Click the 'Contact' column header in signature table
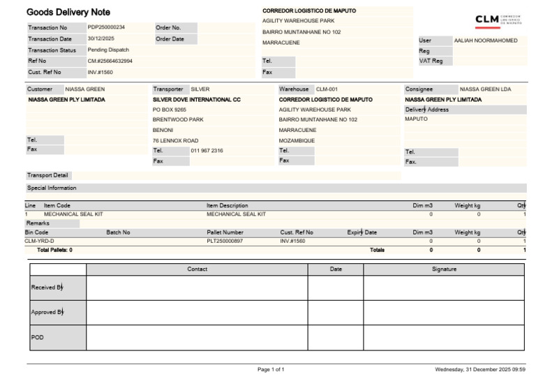Image resolution: width=536 pixels, height=379 pixels. 197,269
